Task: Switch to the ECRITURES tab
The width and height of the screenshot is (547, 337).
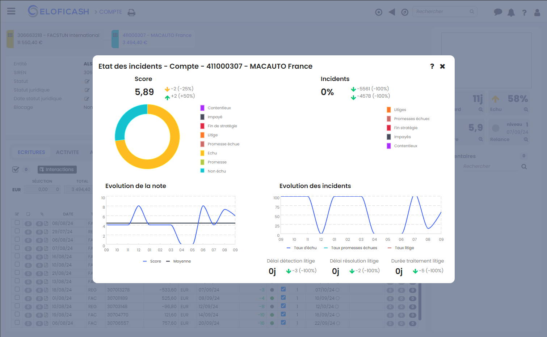Action: click(x=31, y=152)
